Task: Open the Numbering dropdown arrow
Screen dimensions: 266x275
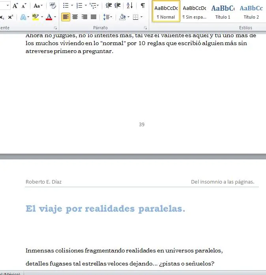Action: (x=86, y=6)
